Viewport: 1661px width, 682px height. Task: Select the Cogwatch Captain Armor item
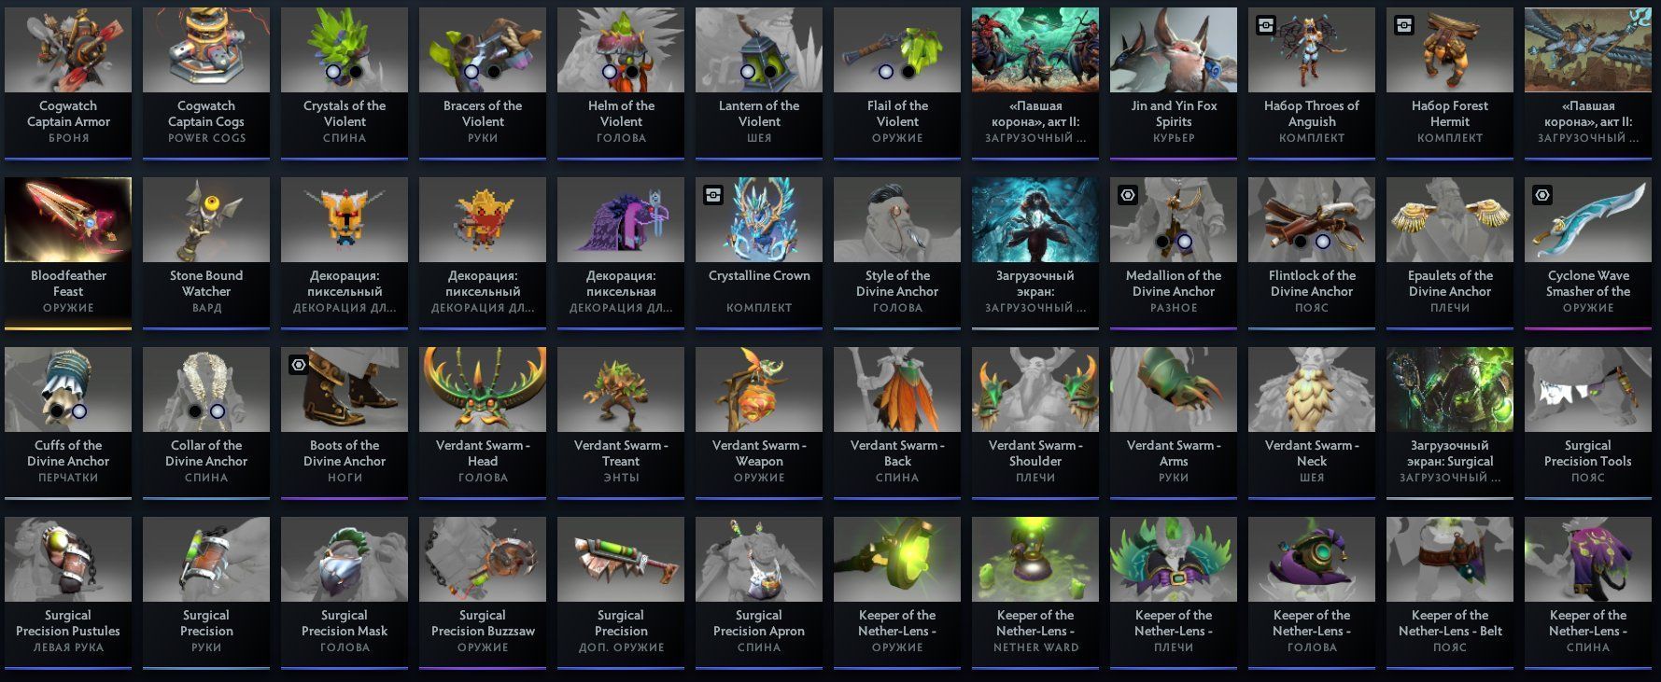(x=68, y=84)
